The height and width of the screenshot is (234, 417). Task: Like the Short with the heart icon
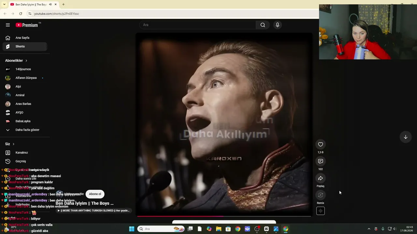[321, 145]
